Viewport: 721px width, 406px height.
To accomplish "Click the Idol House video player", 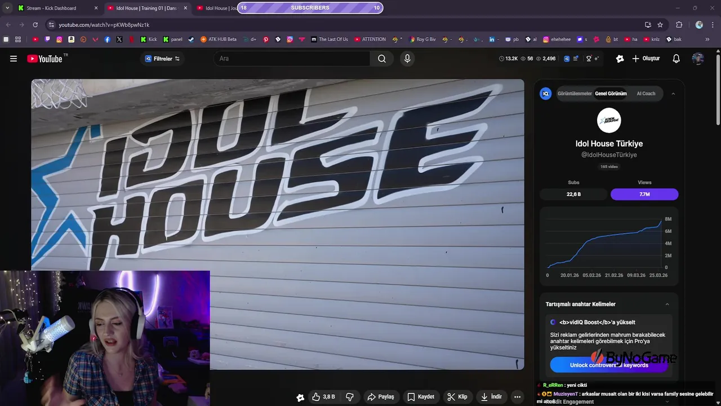I will pos(278,224).
